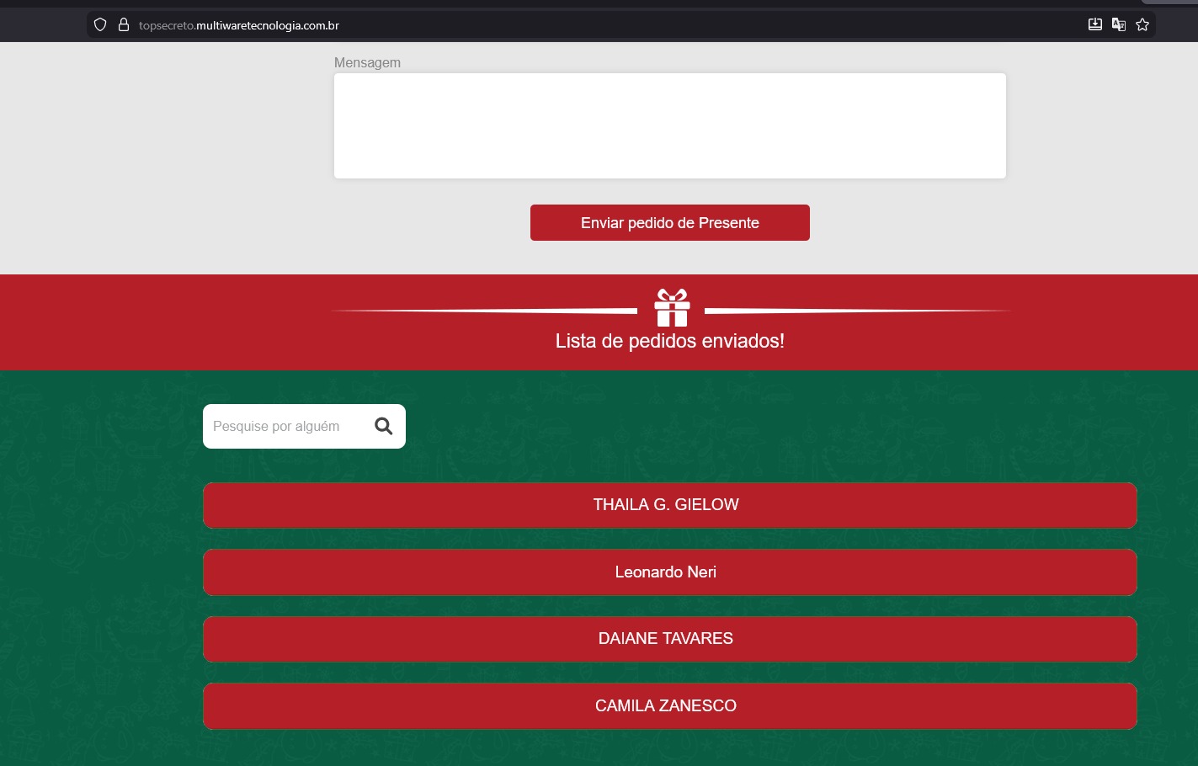
Task: Click the 'Lista de pedidos enviados!' heading
Action: pos(669,341)
